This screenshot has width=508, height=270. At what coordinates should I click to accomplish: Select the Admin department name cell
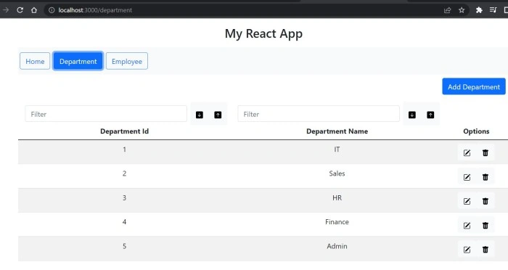click(x=337, y=246)
